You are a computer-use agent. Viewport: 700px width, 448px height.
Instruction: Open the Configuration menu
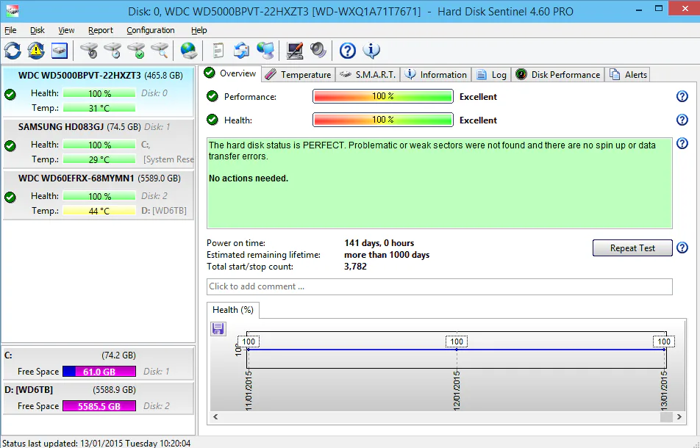[x=150, y=30]
